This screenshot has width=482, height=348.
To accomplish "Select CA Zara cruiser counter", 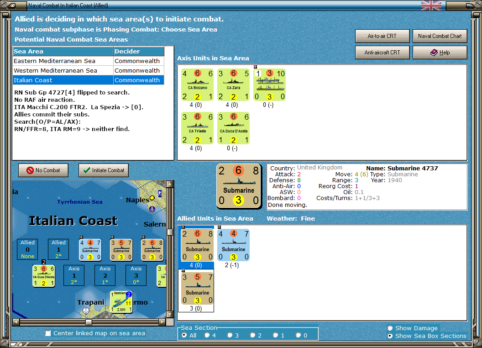I will click(x=233, y=85).
